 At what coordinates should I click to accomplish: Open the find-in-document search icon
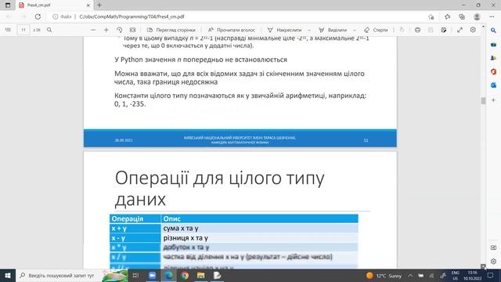point(49,30)
